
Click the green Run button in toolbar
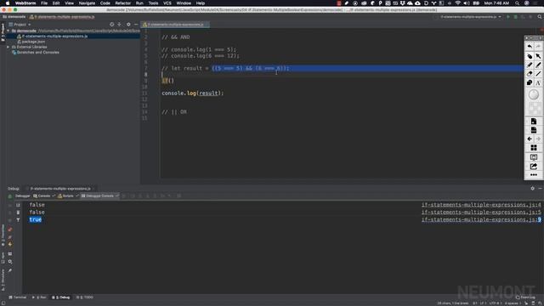coord(508,17)
